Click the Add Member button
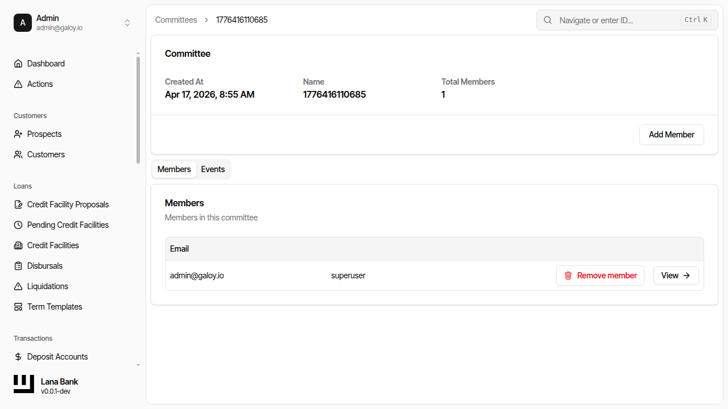Viewport: 728px width, 409px height. coord(671,135)
